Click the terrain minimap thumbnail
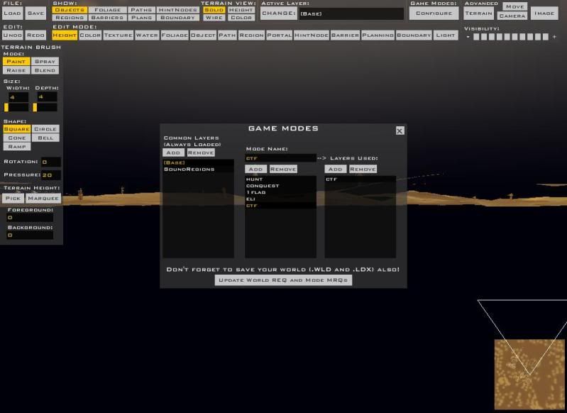Viewport: 567px width, 413px height. click(529, 374)
